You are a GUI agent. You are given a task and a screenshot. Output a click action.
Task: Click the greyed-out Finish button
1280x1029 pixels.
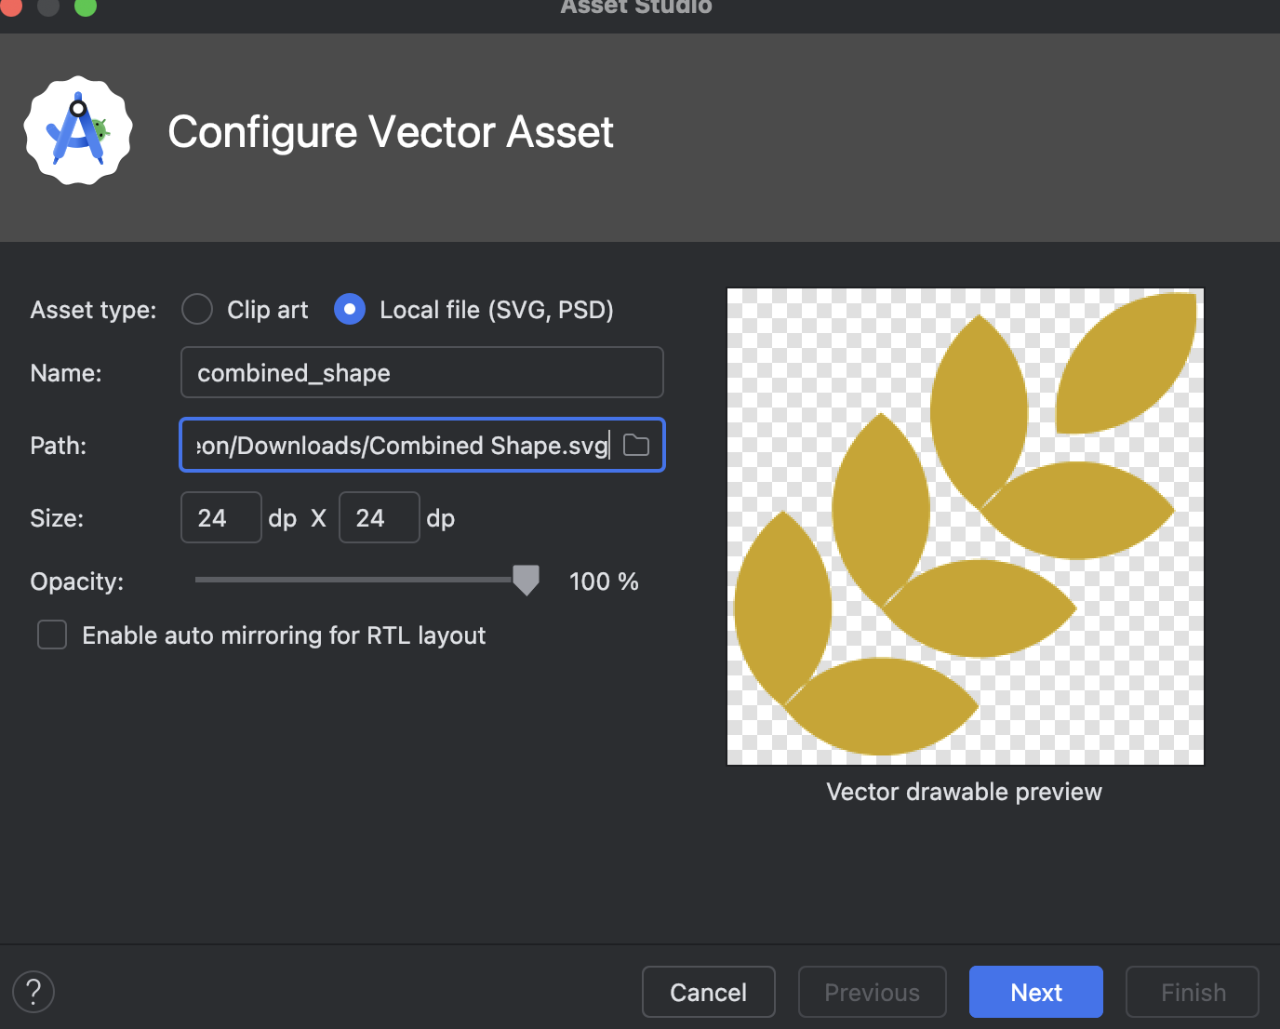(x=1192, y=992)
